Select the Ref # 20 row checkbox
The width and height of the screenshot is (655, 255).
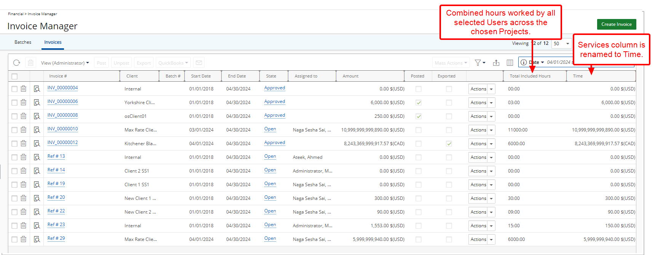point(14,198)
